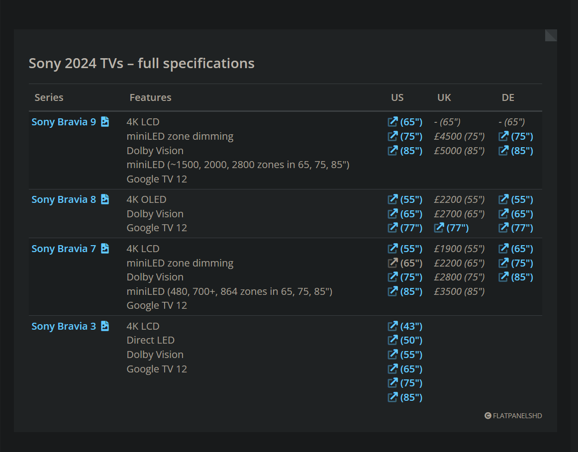Click UK external link icon for Bravia 8 77"
The image size is (578, 452).
coord(439,228)
